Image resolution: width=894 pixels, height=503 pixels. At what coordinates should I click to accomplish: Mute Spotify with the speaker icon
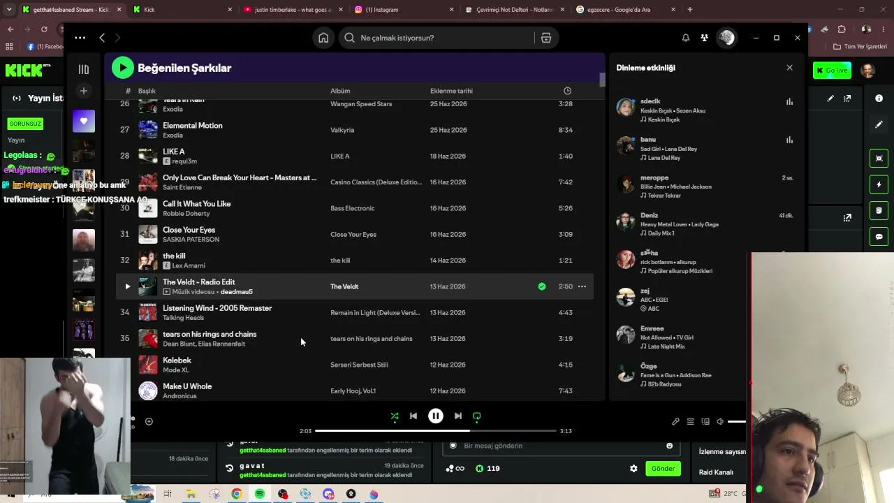click(x=720, y=422)
